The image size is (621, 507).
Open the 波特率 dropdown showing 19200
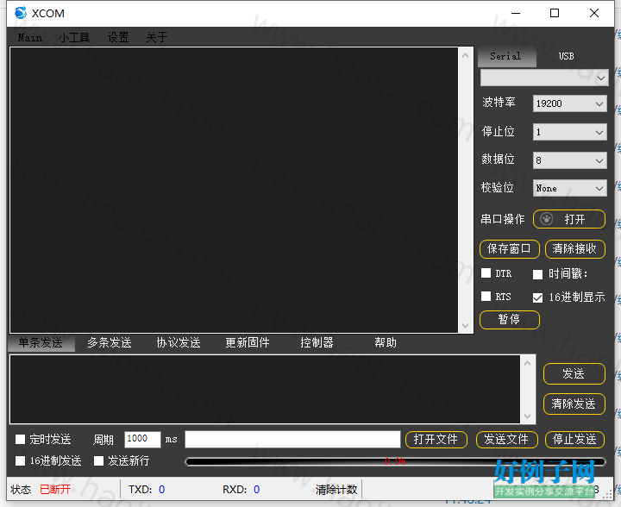[x=569, y=103]
